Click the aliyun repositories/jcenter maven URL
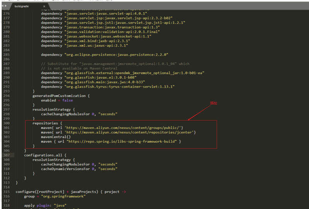This screenshot has height=209, width=309. (x=129, y=132)
